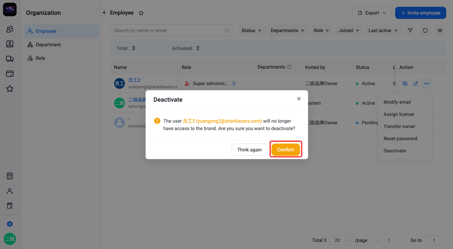453x249 pixels.
Task: Click the Confirm button in the Deactivate dialog
Action: [x=286, y=150]
